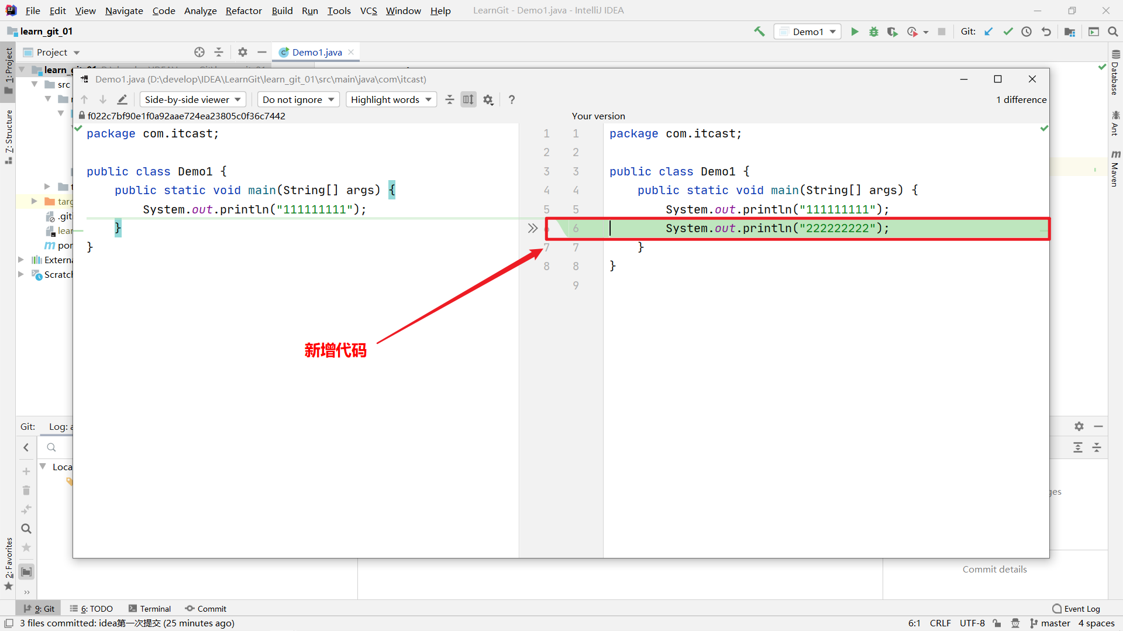Viewport: 1123px width, 631px height.
Task: Click the Git log branch search icon
Action: coord(51,447)
